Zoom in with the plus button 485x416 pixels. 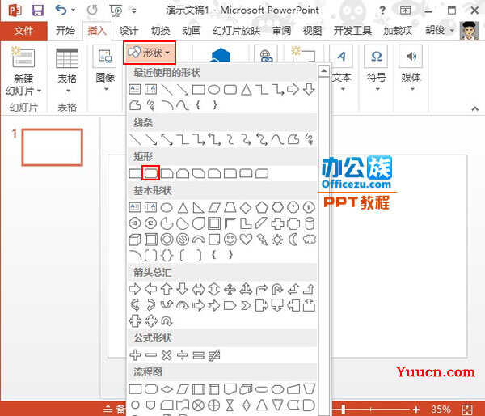click(x=416, y=410)
